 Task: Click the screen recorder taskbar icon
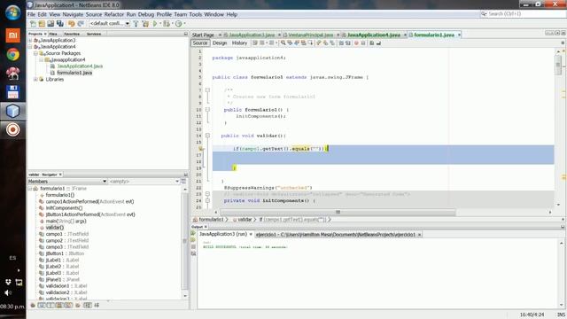[x=12, y=129]
